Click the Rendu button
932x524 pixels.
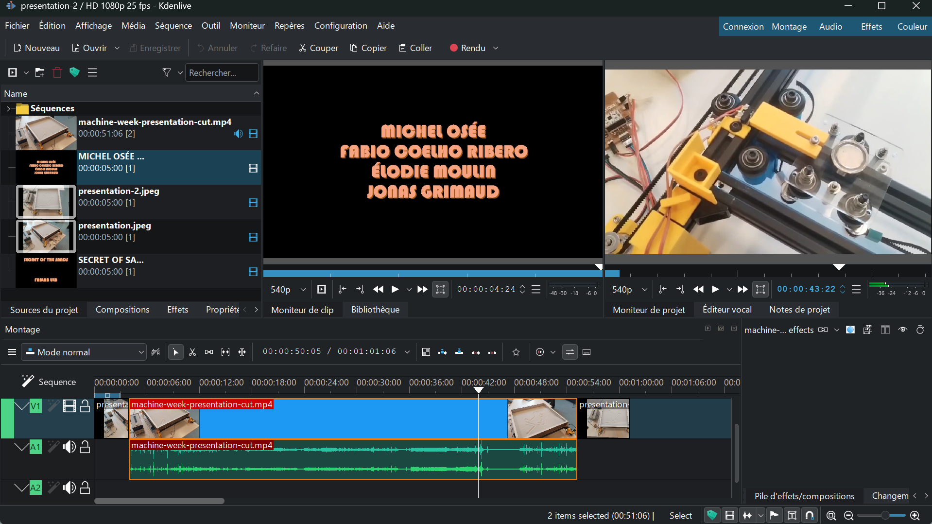[467, 48]
